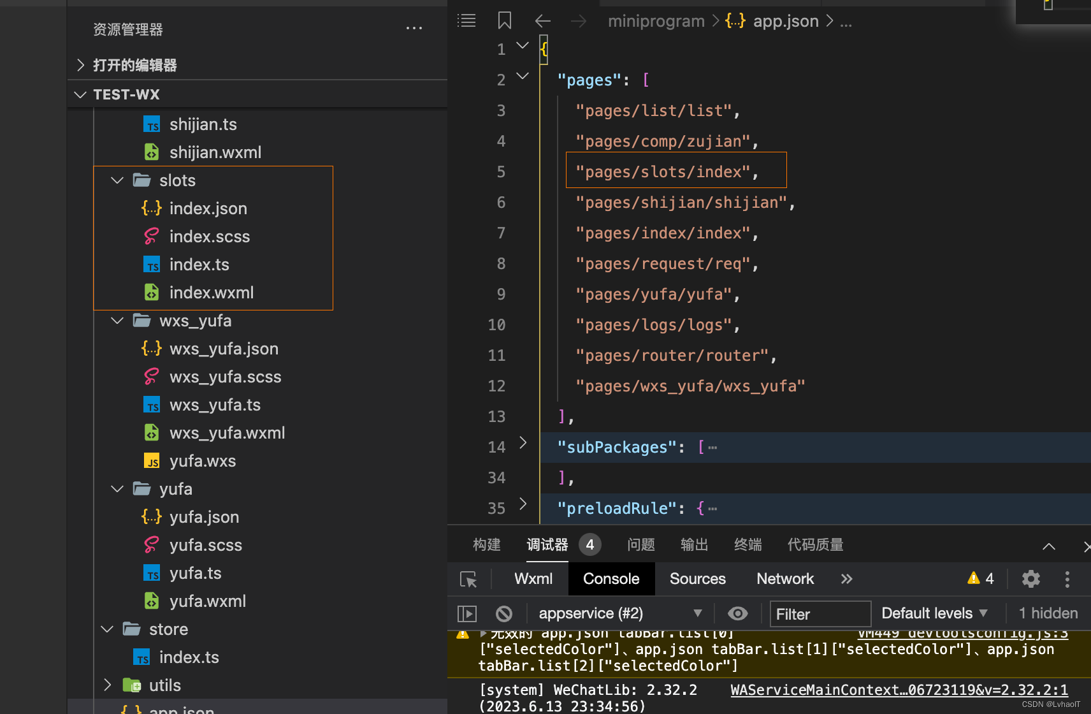This screenshot has width=1091, height=714.
Task: Open appservice (#2) context dropdown
Action: 619,613
